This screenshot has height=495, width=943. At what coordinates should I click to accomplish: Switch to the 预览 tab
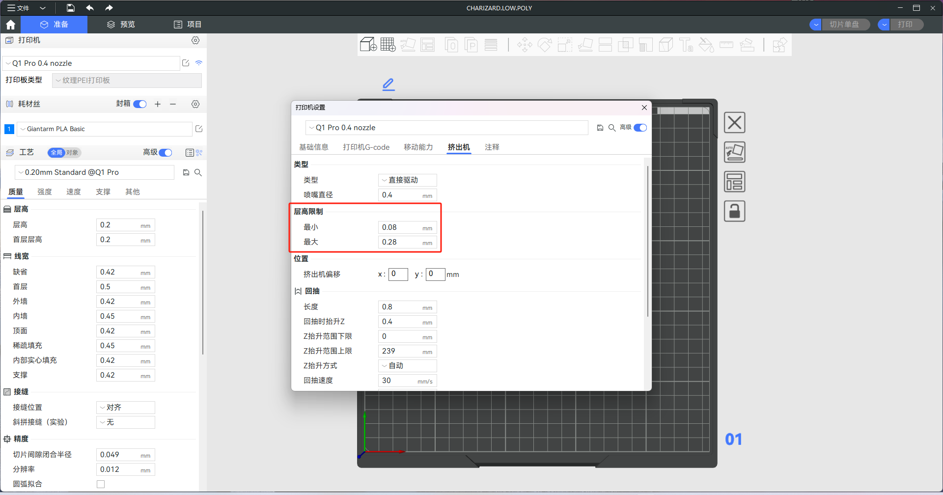[121, 25]
